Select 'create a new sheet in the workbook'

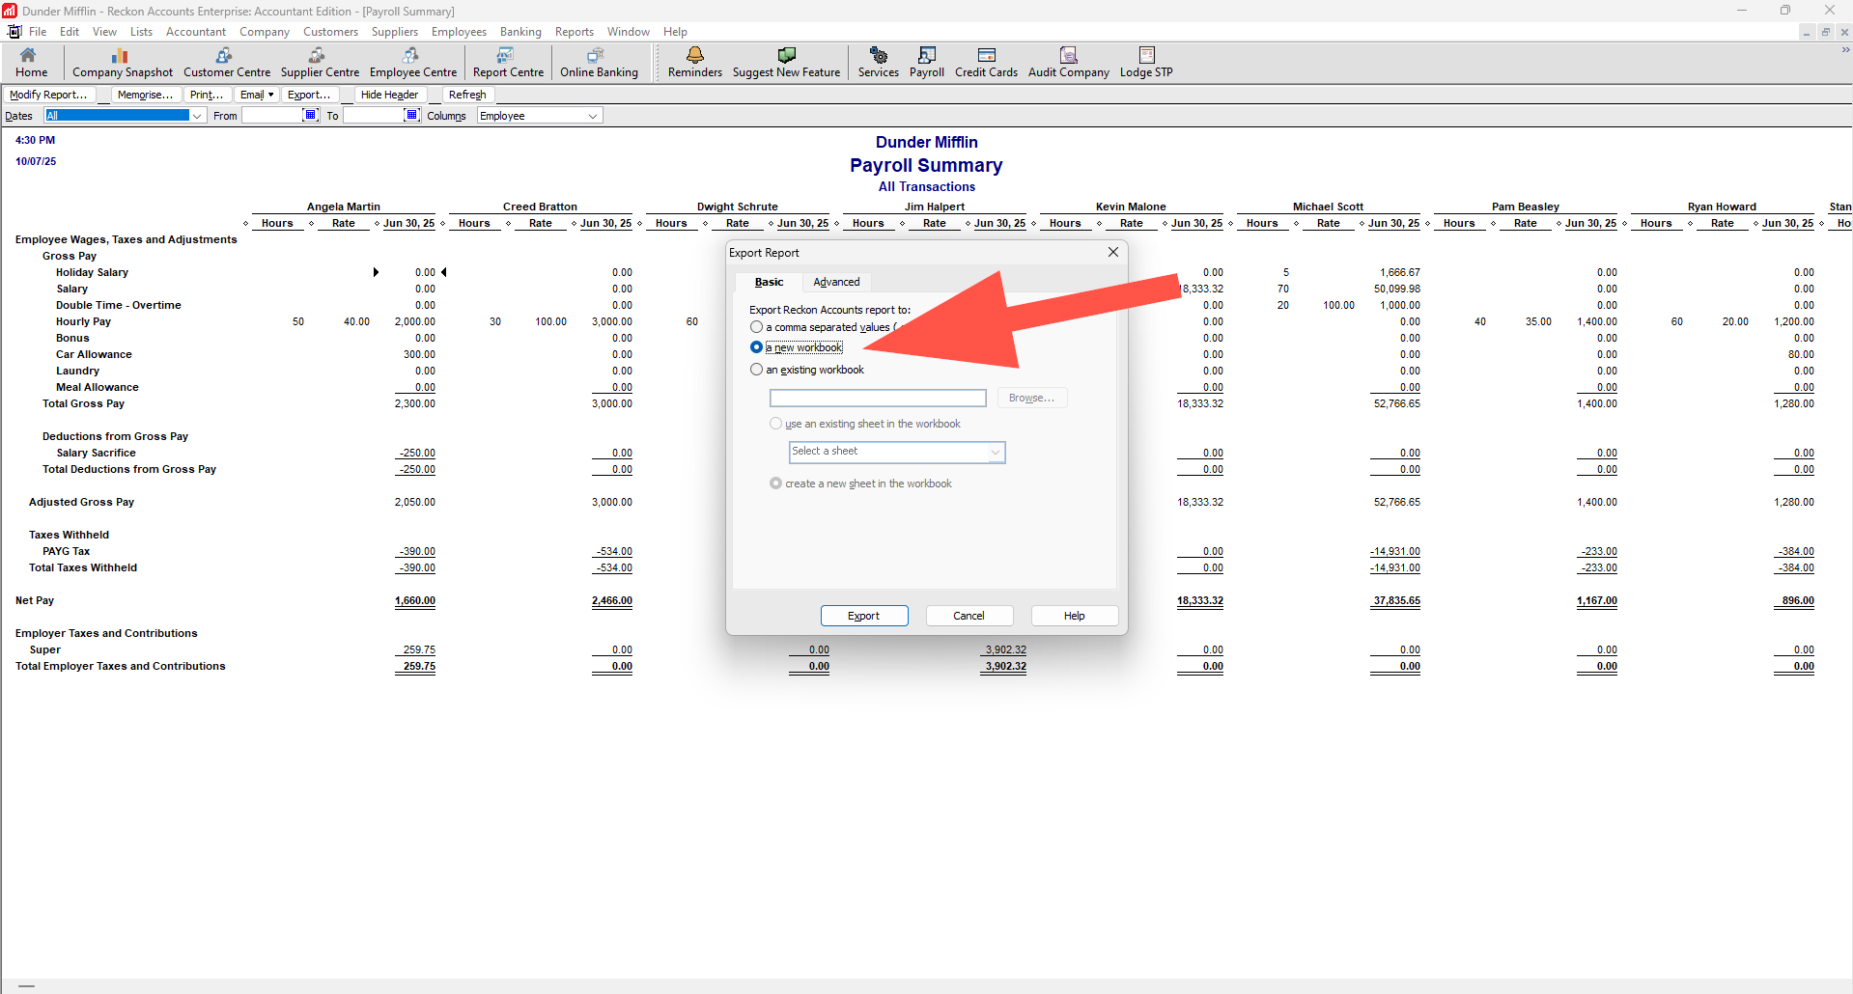[x=775, y=483]
